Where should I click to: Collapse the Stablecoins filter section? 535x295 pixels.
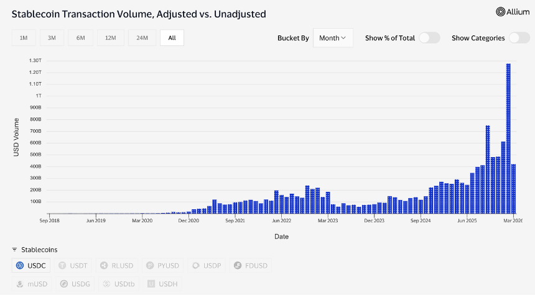tap(15, 249)
